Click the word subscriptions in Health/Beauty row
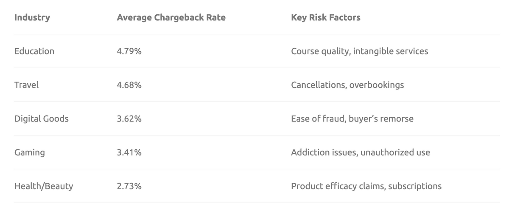Screen dimensions: 509x215 pyautogui.click(x=414, y=186)
